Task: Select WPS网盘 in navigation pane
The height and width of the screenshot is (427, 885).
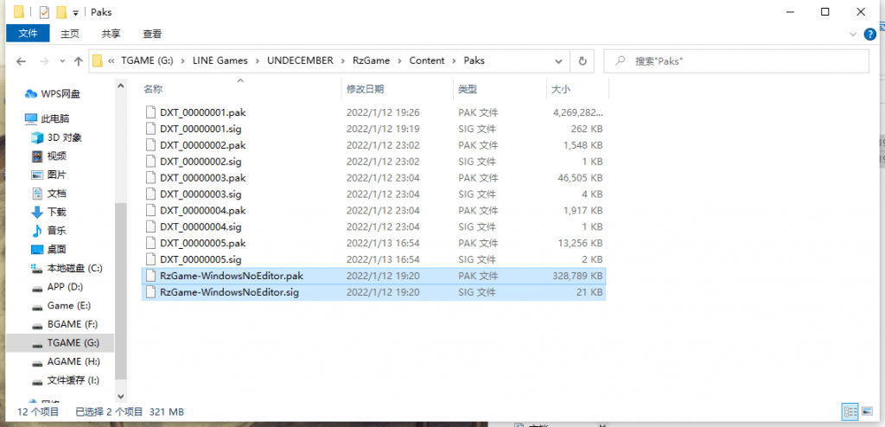Action: [61, 93]
